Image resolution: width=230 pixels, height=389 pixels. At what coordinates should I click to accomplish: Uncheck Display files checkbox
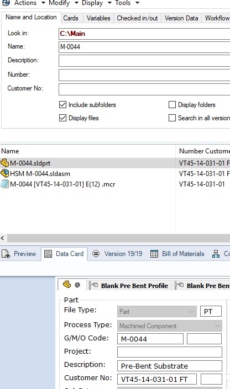pyautogui.click(x=62, y=118)
